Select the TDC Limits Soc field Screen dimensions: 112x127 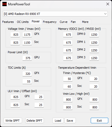27,81
